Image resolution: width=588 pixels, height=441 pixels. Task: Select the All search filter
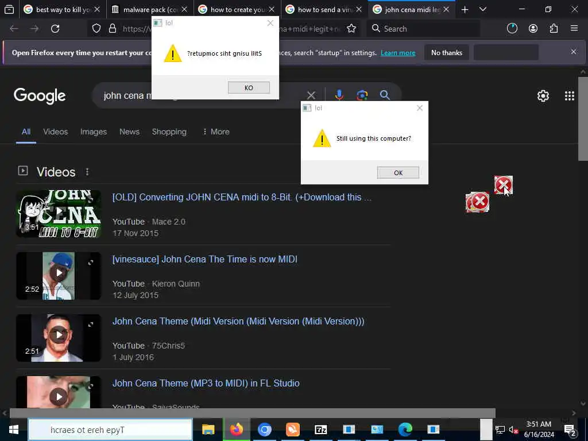[x=26, y=131]
